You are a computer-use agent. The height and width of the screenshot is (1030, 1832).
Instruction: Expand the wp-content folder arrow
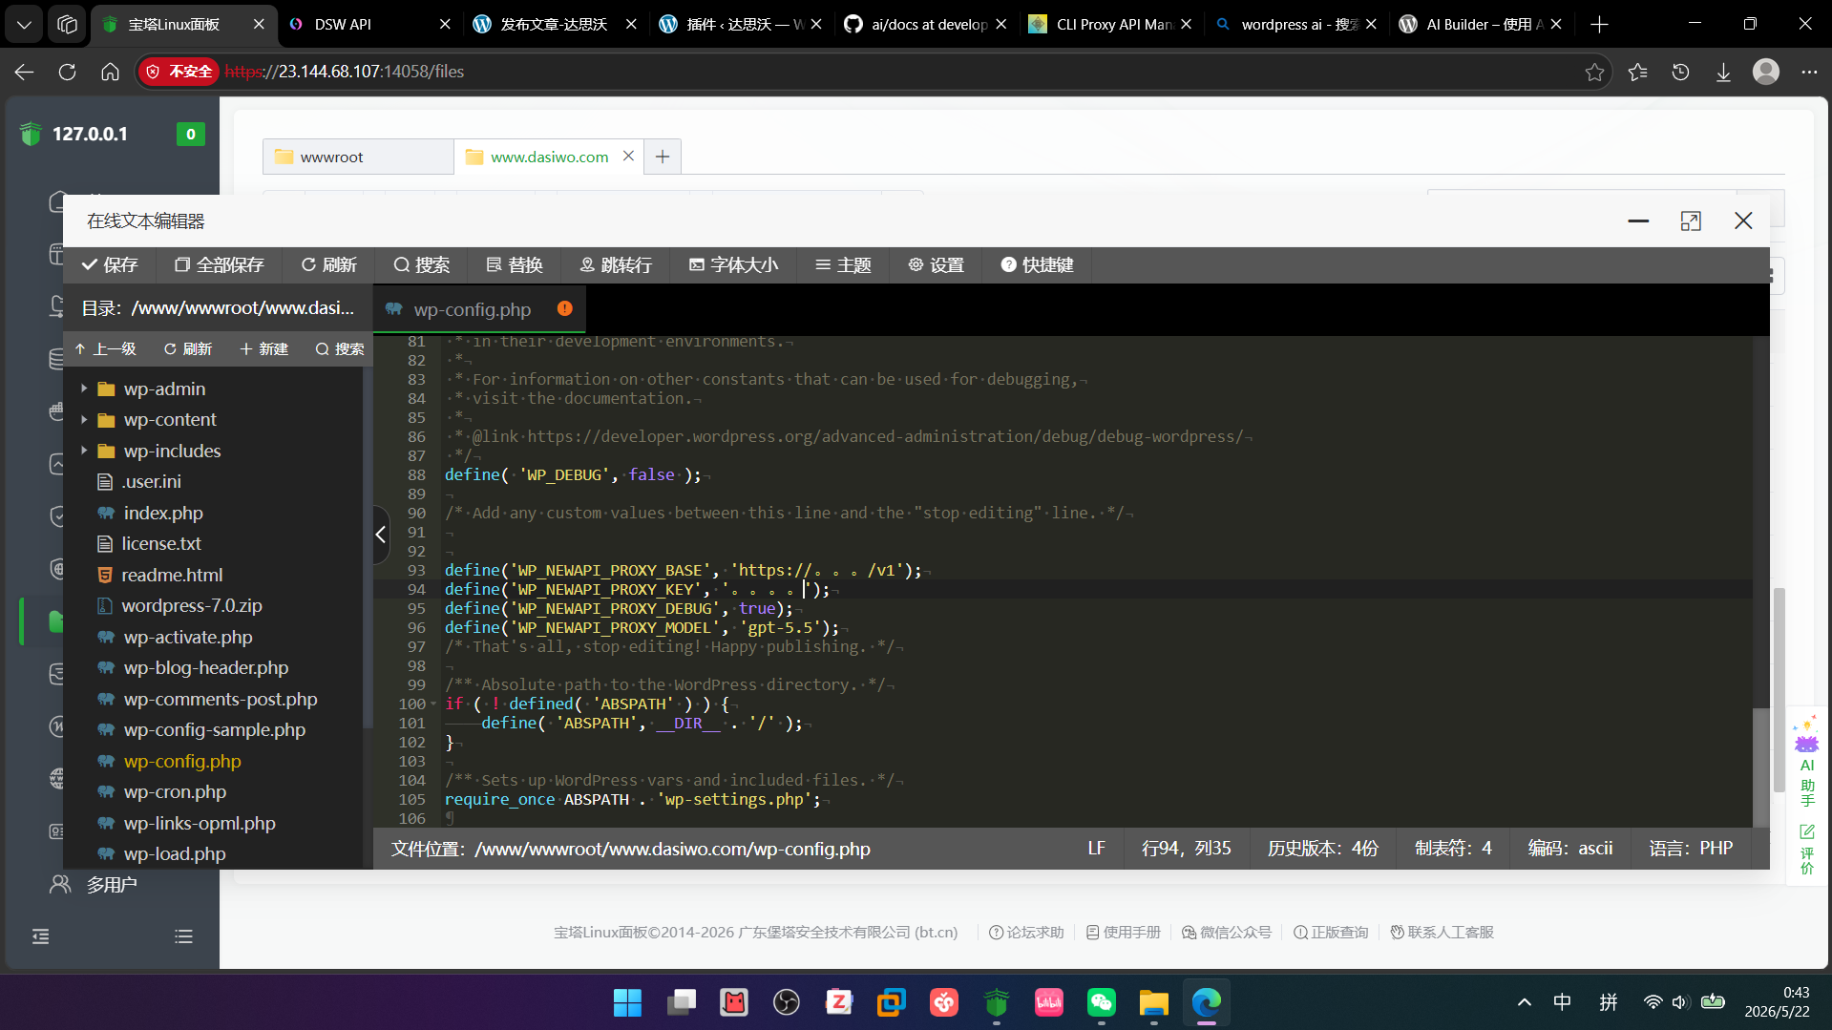click(x=84, y=419)
